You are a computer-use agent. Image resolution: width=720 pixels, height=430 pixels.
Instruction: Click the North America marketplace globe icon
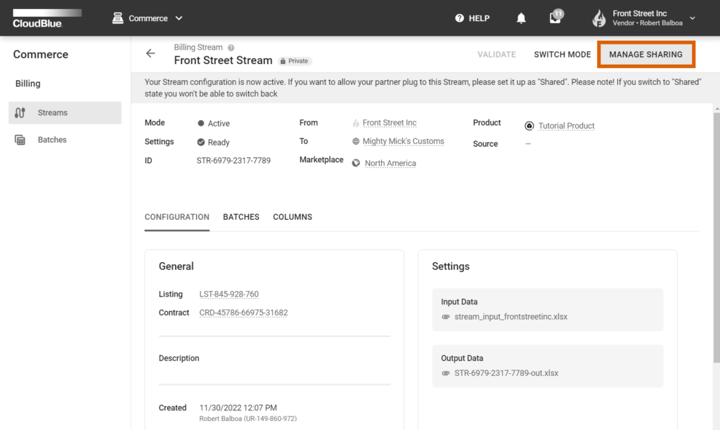(x=356, y=163)
